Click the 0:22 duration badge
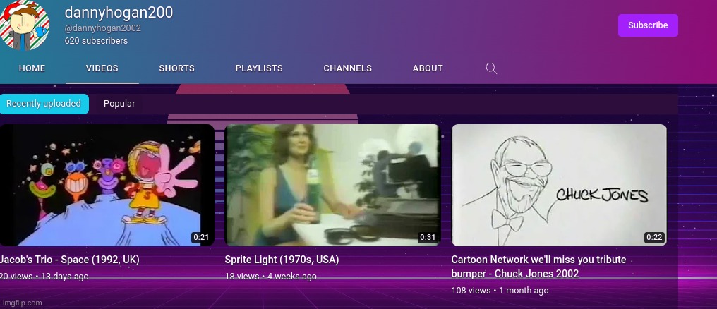717x309 pixels. point(654,237)
